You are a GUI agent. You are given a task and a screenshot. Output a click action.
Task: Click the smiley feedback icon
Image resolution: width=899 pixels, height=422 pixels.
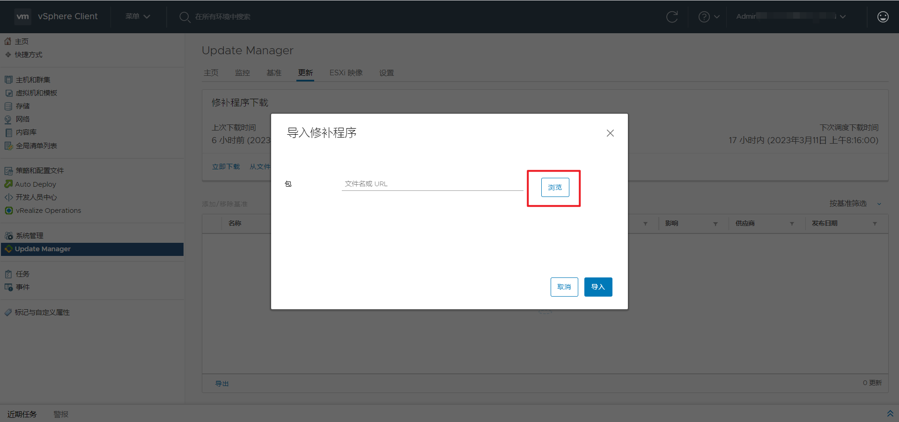coord(883,17)
